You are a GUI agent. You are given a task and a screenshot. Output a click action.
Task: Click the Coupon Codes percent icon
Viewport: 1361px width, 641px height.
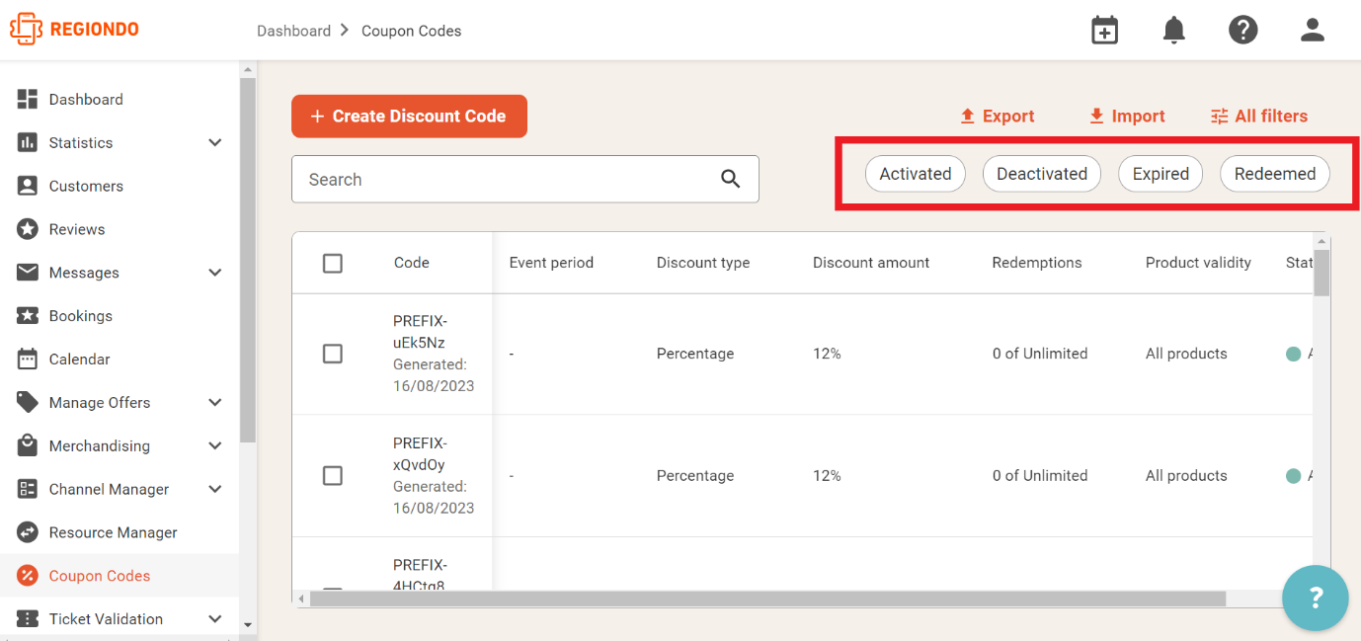28,575
